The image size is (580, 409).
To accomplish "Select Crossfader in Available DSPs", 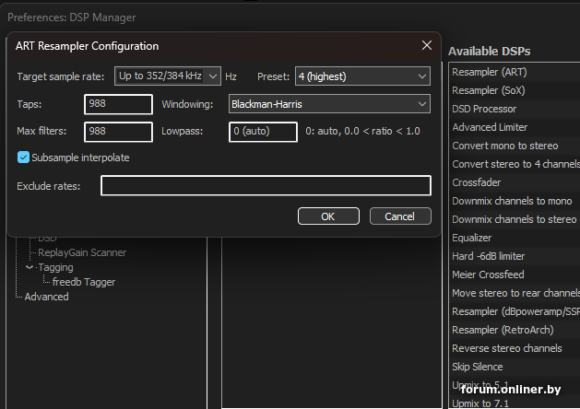I will [477, 182].
